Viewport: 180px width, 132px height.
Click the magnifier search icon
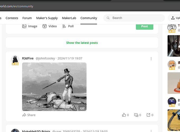click(x=108, y=18)
